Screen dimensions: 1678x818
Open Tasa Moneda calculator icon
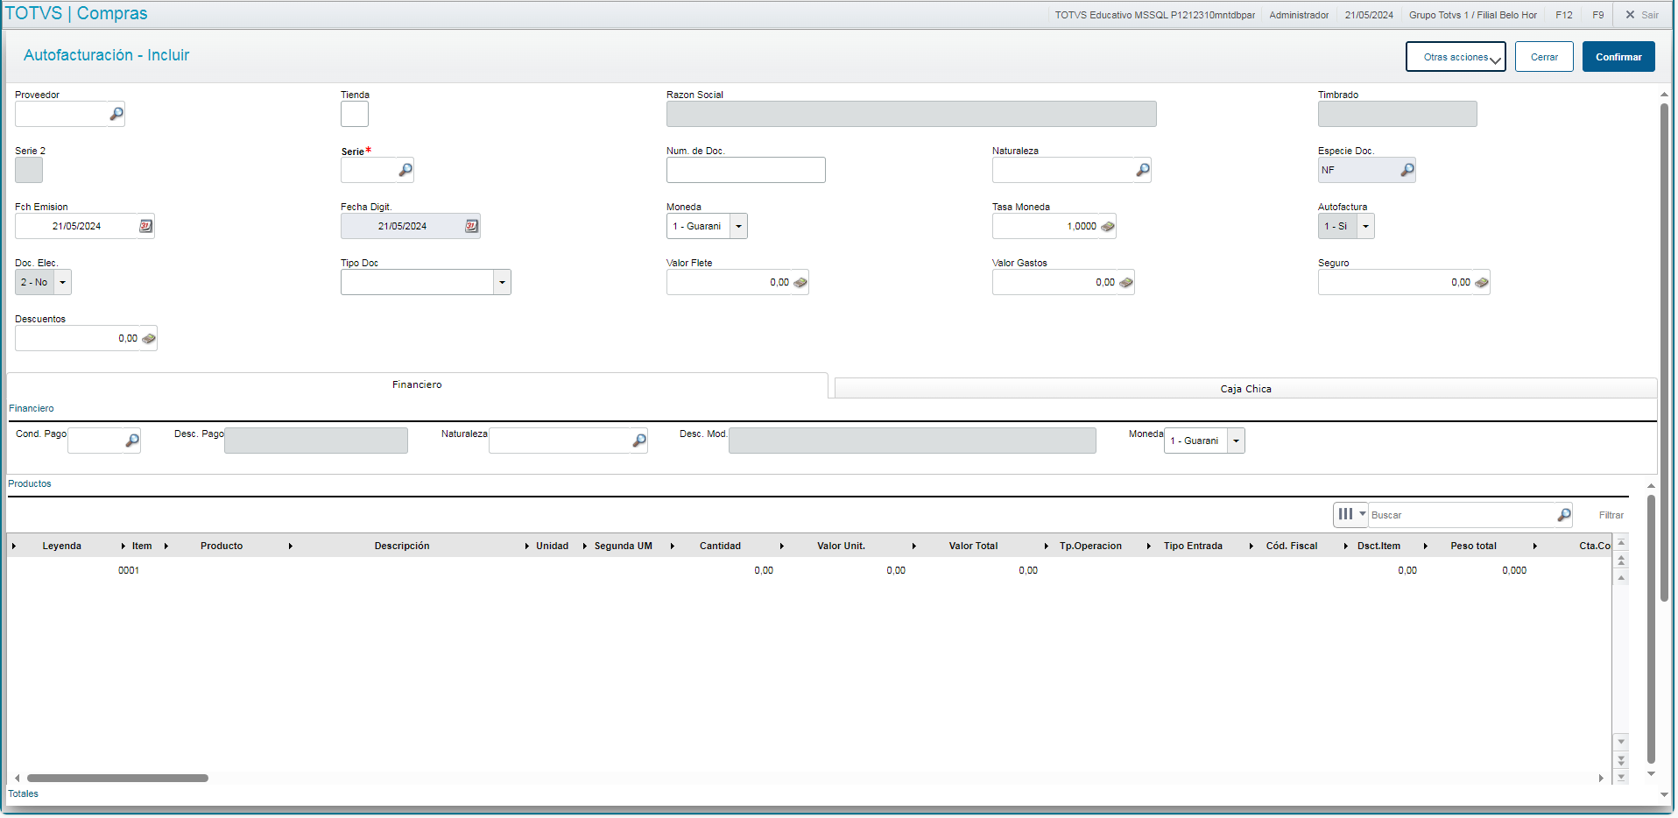click(x=1108, y=226)
